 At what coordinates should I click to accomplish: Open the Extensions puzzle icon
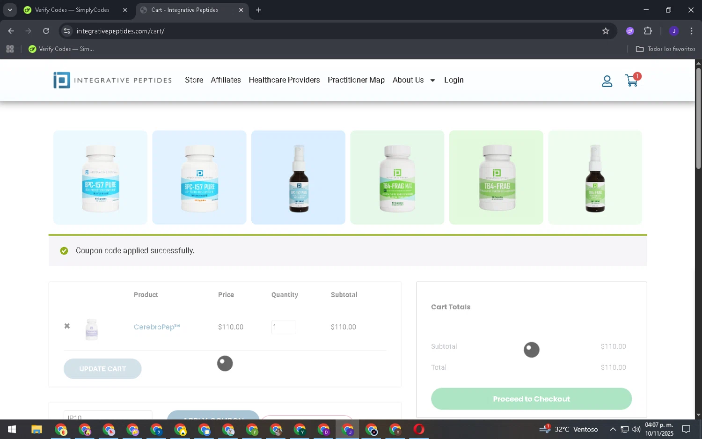648,31
